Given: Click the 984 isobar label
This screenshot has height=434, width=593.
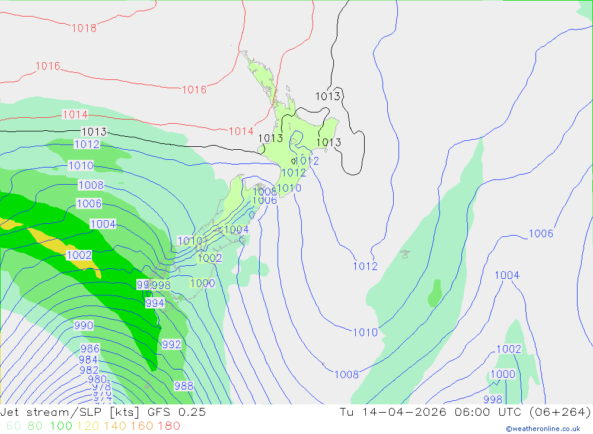Looking at the screenshot, I should (88, 359).
